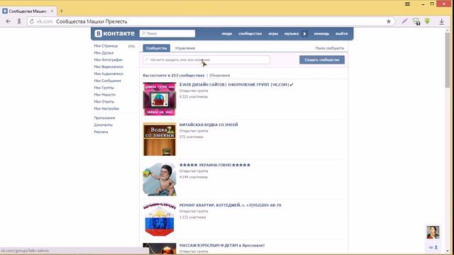Open 'игры' in the VK header

point(272,33)
